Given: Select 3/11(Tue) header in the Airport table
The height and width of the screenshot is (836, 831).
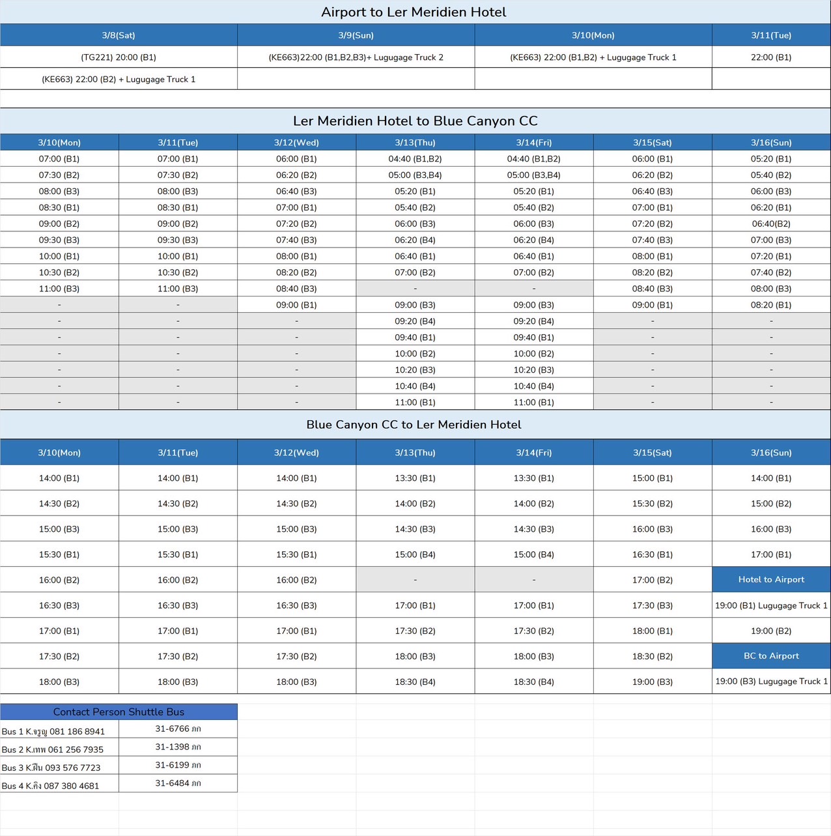Looking at the screenshot, I should point(771,35).
